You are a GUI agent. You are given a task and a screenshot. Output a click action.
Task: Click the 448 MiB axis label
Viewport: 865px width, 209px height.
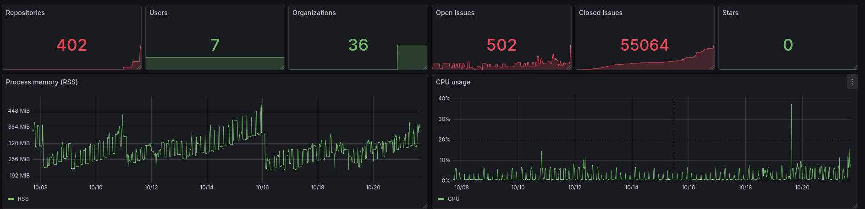coord(19,111)
